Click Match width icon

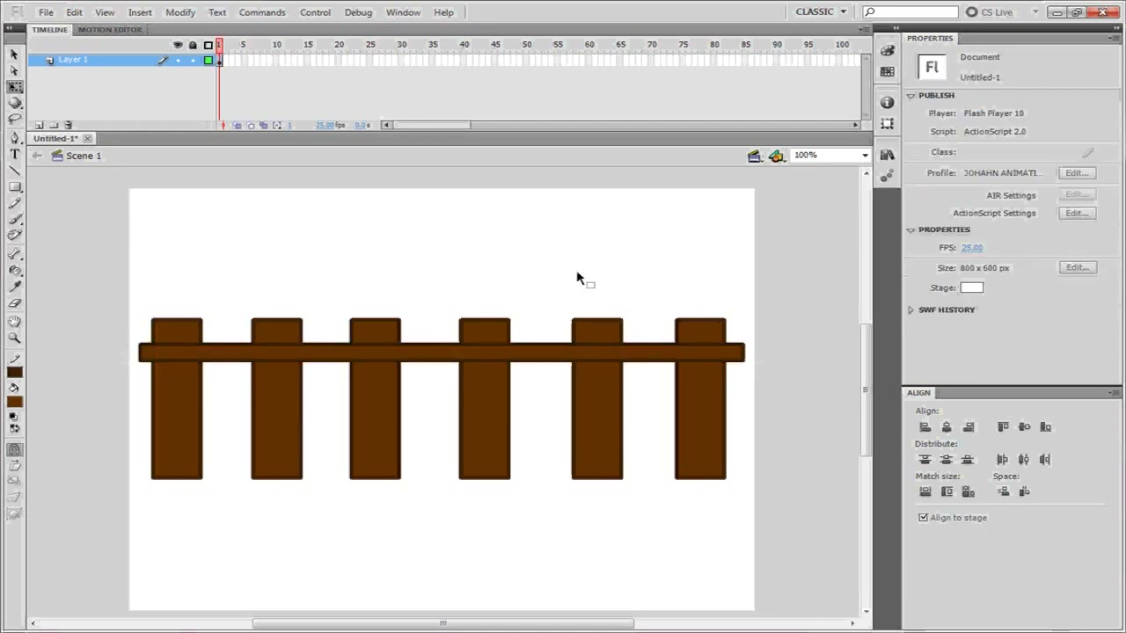point(925,492)
